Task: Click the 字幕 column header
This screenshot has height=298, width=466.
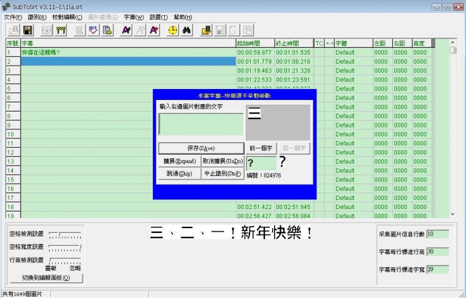Action: [x=128, y=44]
